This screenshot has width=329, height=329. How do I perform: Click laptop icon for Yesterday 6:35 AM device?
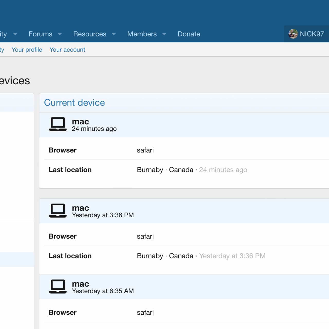[x=58, y=287]
